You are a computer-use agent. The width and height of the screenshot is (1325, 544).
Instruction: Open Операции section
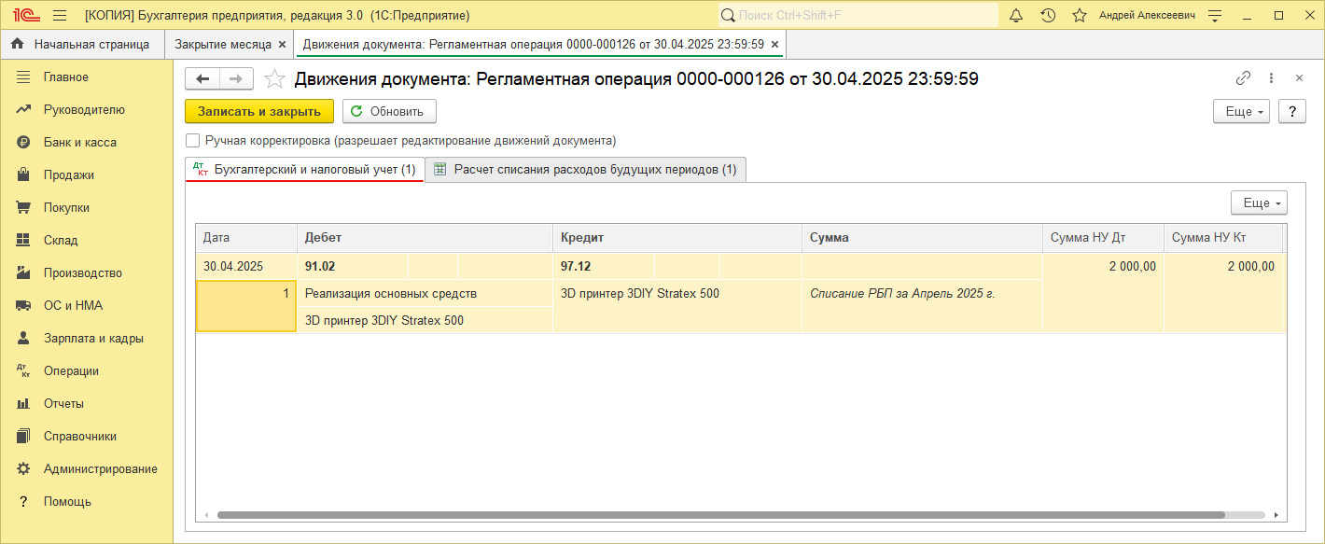(x=86, y=370)
